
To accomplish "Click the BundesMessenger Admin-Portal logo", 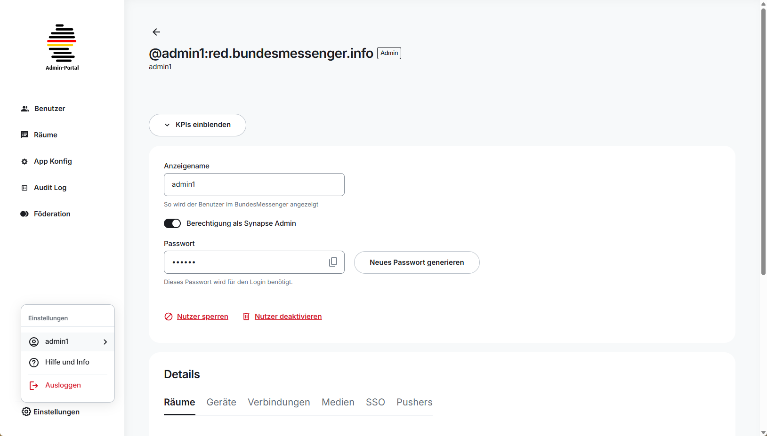I will tap(62, 47).
